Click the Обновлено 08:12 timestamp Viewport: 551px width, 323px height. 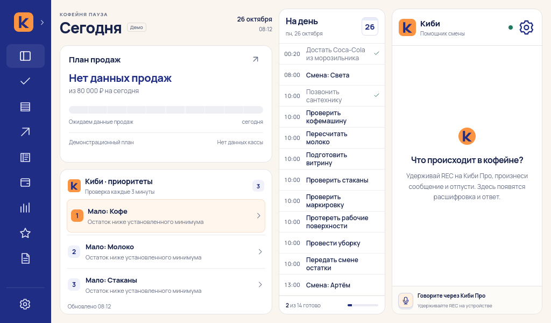(x=89, y=306)
